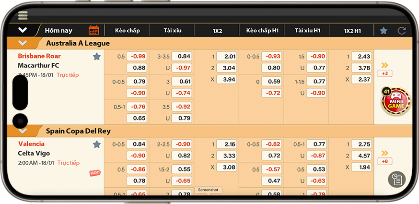
Task: Select the Kèo chấp column tab
Action: point(127,30)
